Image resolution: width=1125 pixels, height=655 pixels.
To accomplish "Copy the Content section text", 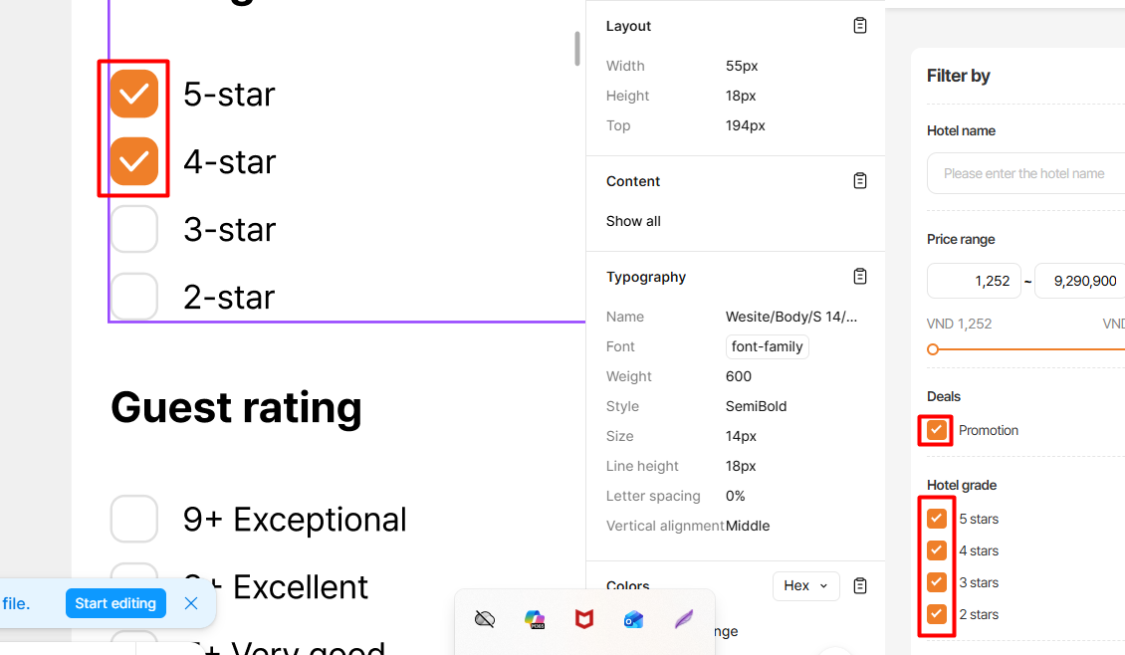I will (860, 181).
